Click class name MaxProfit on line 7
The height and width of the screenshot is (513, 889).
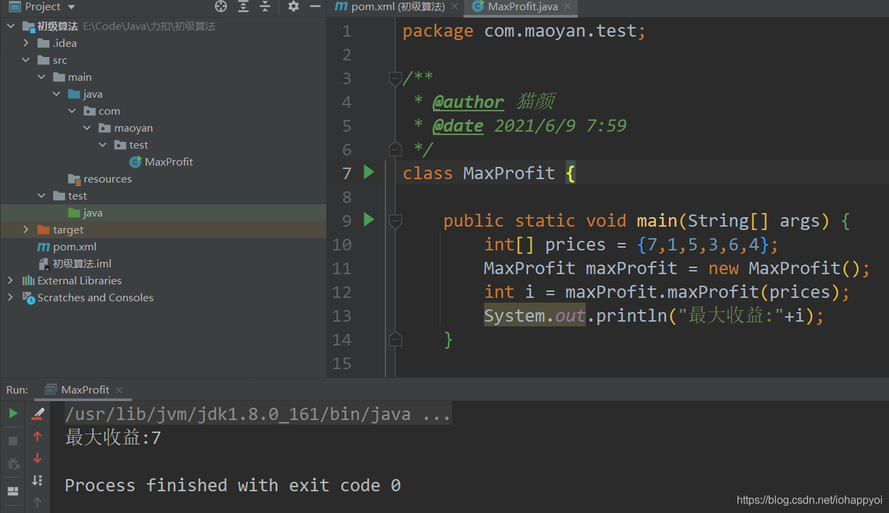tap(509, 173)
